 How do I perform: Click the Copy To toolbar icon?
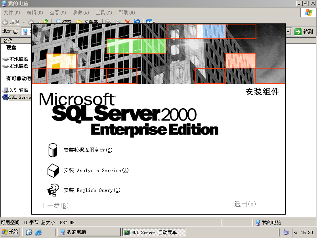[118, 21]
